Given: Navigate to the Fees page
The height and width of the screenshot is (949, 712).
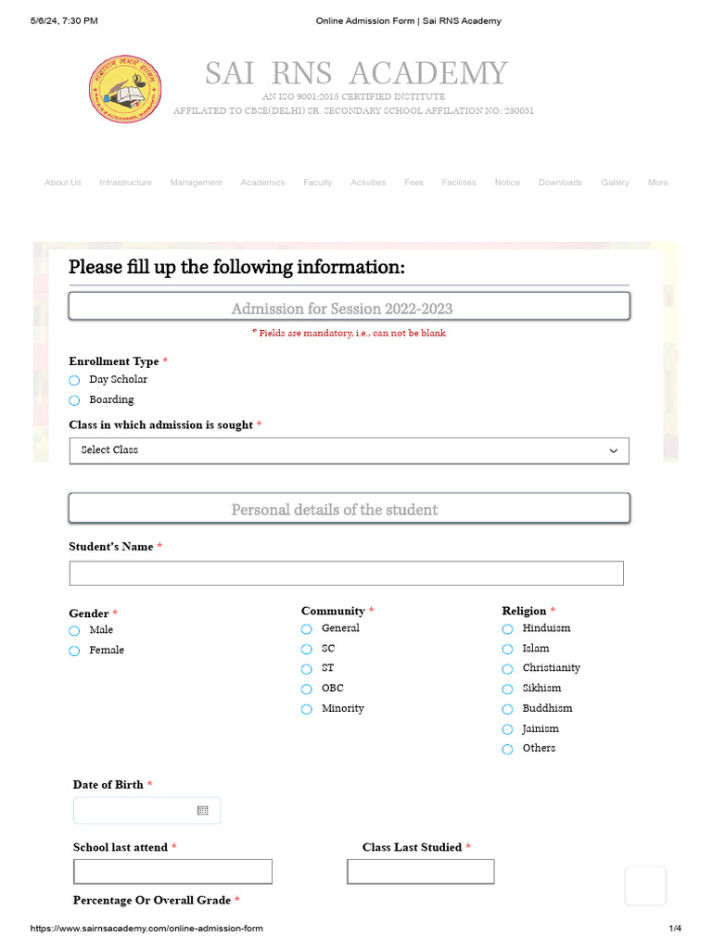Looking at the screenshot, I should [413, 183].
